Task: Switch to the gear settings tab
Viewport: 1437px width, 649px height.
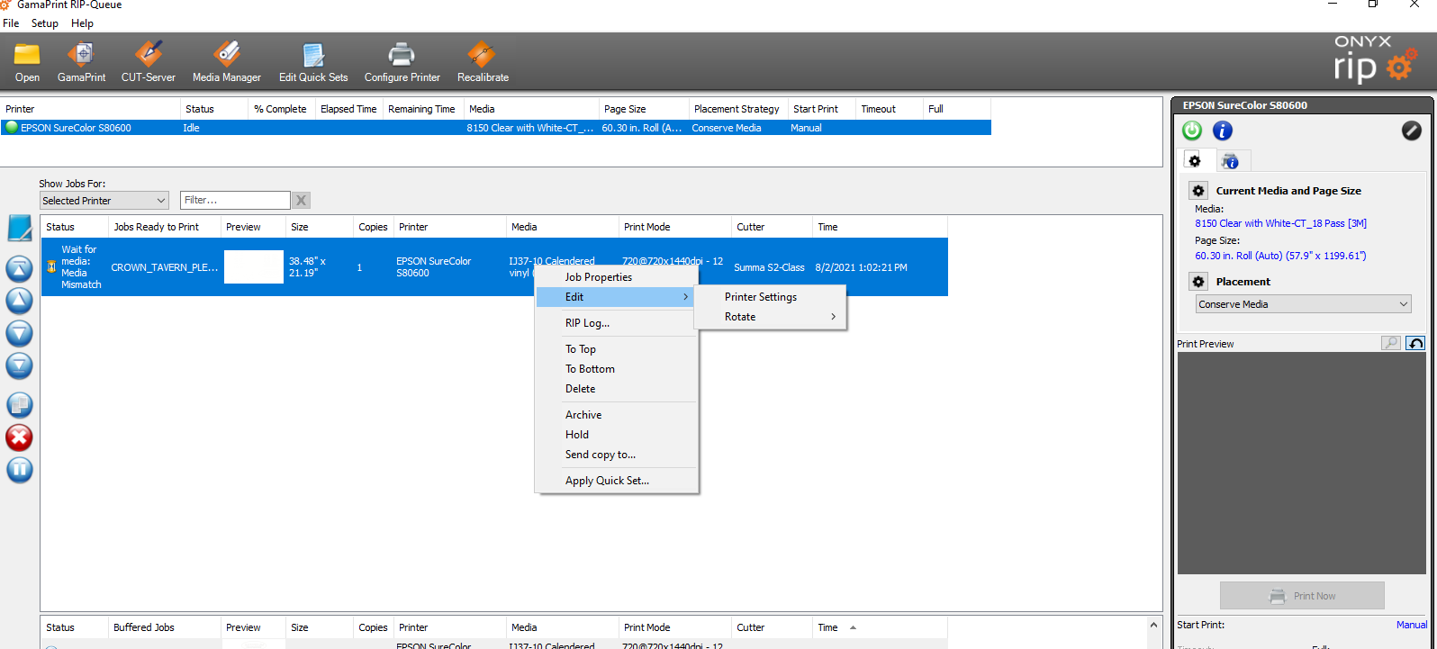Action: (1196, 161)
